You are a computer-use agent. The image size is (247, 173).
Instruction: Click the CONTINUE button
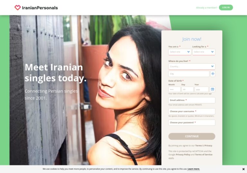192,136
